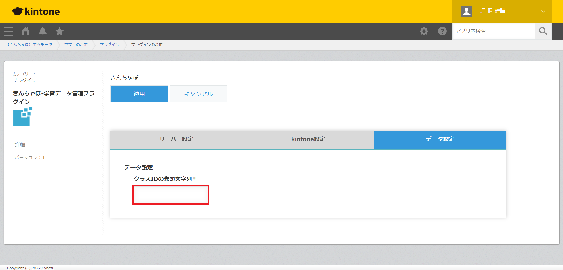Image resolution: width=563 pixels, height=270 pixels.
Task: Expand the user account dropdown chevron
Action: point(543,11)
